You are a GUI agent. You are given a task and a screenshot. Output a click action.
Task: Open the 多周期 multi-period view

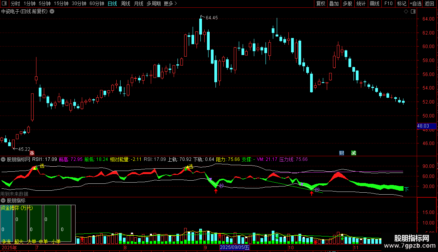153,3
